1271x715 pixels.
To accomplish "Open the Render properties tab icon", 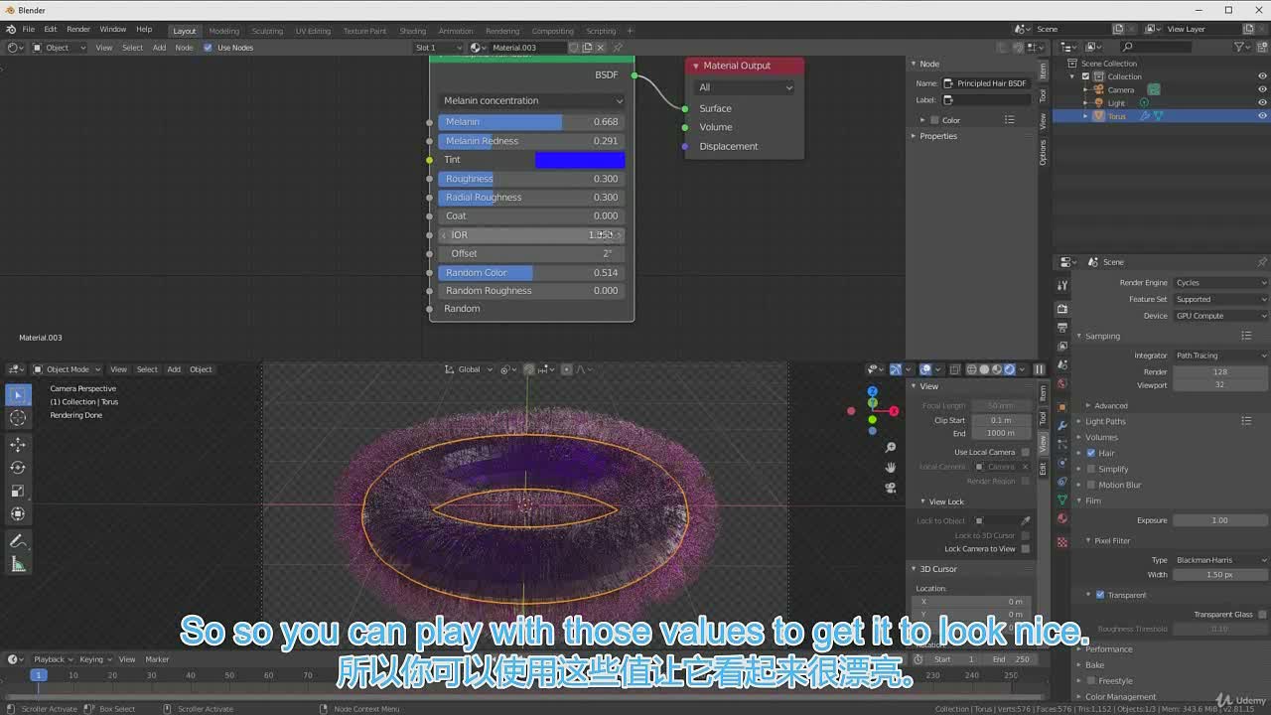I will click(x=1062, y=308).
